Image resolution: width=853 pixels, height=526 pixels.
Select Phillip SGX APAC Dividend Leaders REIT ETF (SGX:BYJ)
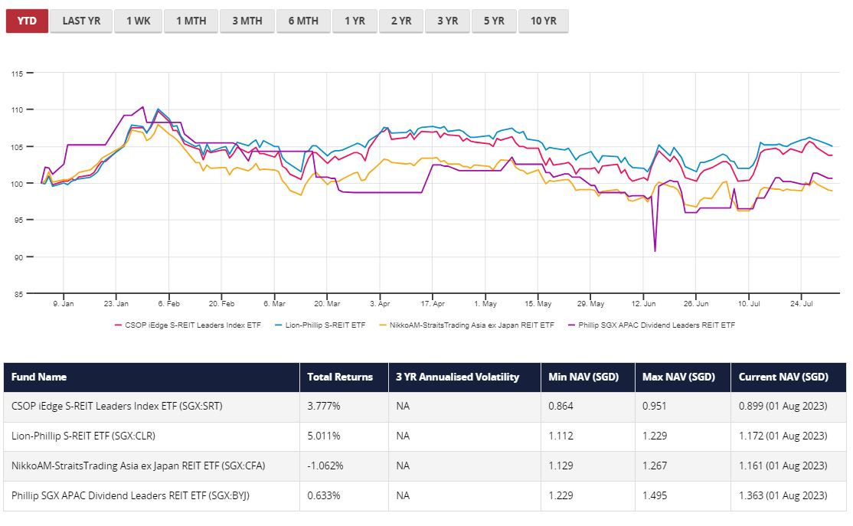[x=131, y=496]
